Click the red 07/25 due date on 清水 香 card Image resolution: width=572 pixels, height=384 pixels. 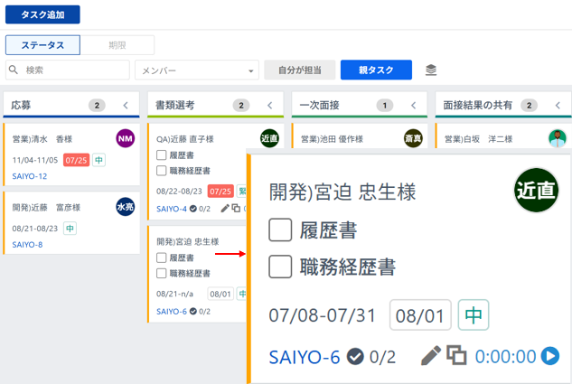(76, 160)
